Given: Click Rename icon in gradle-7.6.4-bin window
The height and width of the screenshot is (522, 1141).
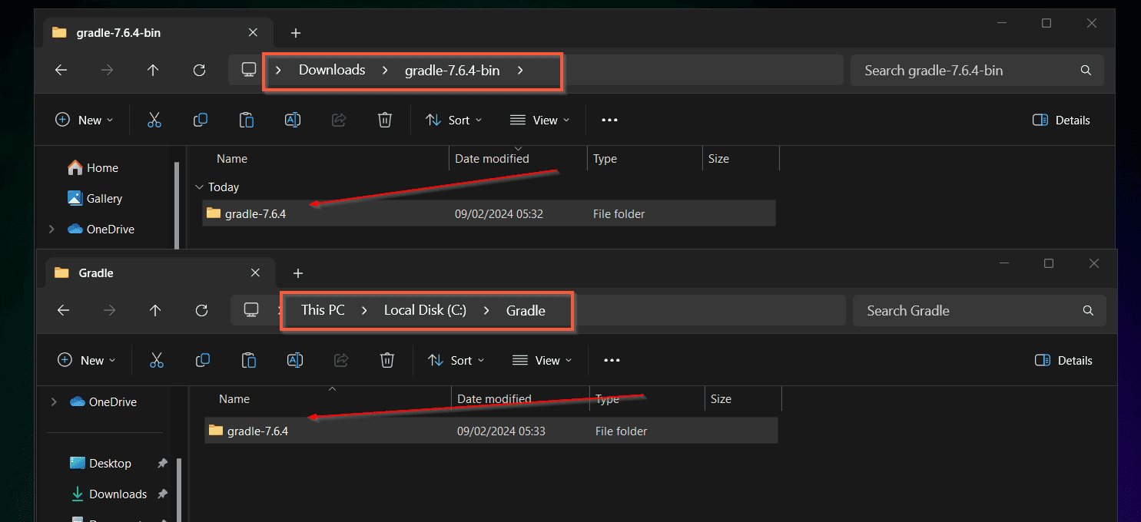Looking at the screenshot, I should coord(293,120).
